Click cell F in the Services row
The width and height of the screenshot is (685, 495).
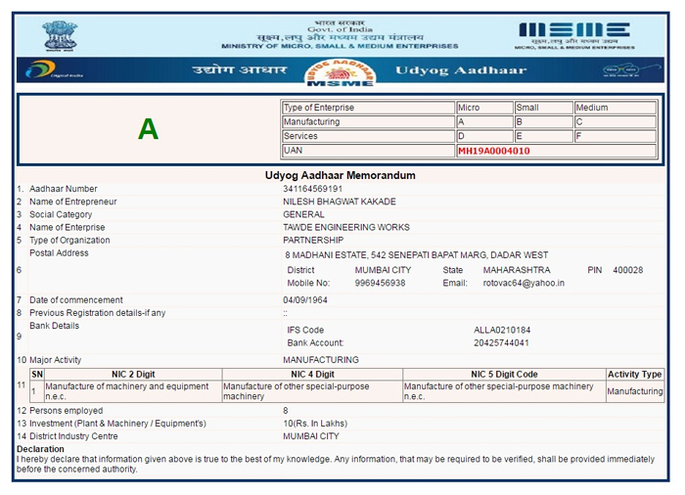tap(616, 136)
